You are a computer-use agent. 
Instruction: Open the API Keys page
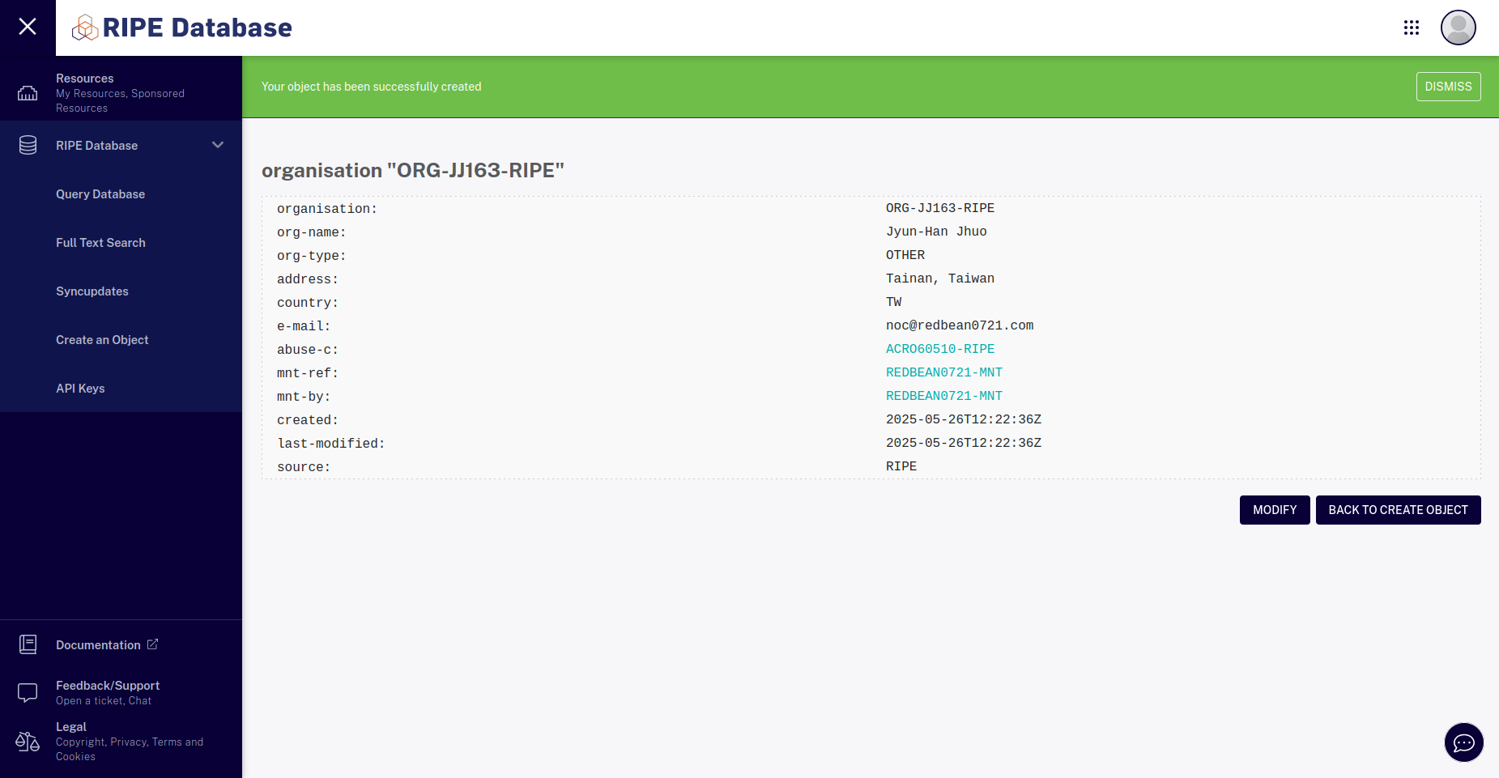[80, 388]
